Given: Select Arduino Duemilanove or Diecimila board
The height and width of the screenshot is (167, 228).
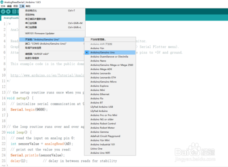Looking at the screenshot, I should click(x=110, y=57).
